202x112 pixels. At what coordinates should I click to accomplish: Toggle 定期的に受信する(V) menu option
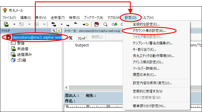coord(147,91)
